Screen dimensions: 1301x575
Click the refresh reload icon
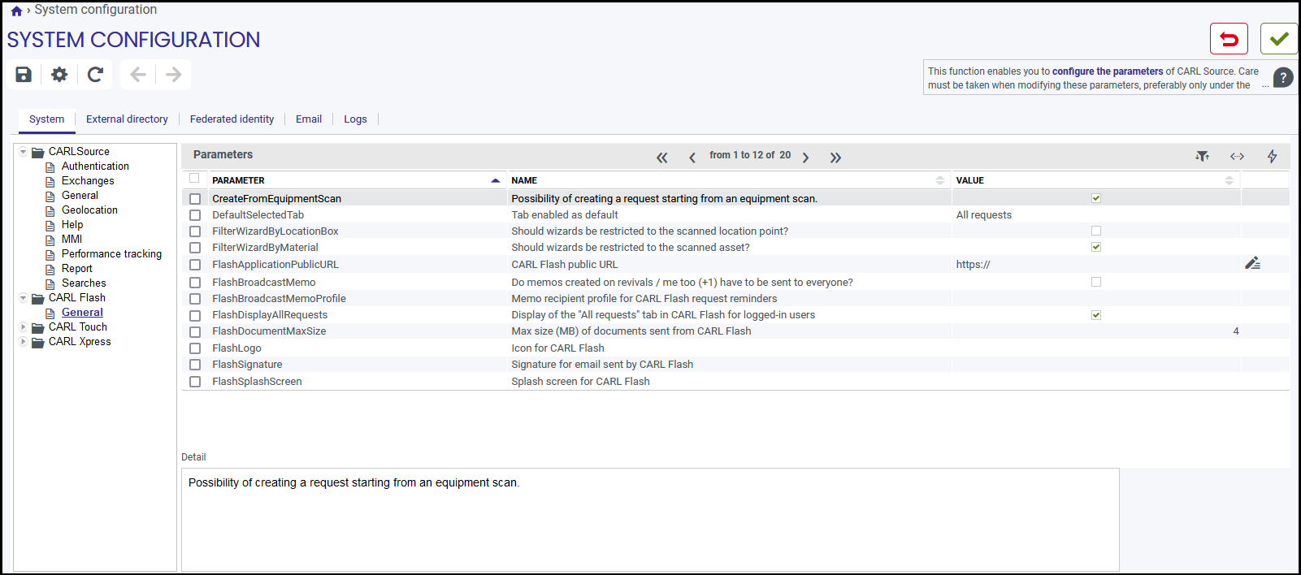95,75
